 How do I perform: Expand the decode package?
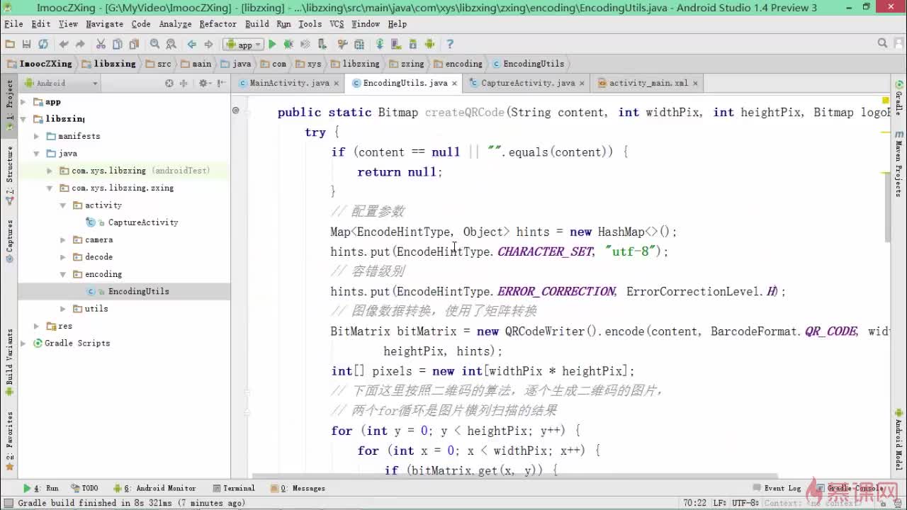(x=63, y=257)
